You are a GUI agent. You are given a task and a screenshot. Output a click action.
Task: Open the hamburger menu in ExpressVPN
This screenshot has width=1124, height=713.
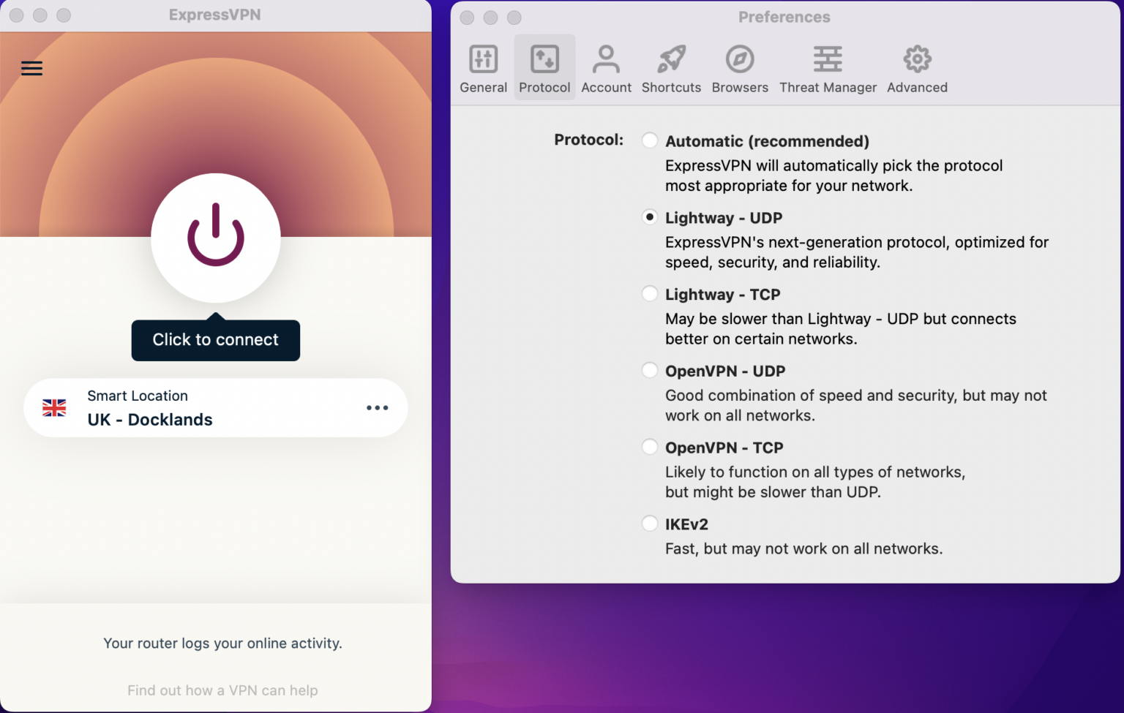(31, 69)
